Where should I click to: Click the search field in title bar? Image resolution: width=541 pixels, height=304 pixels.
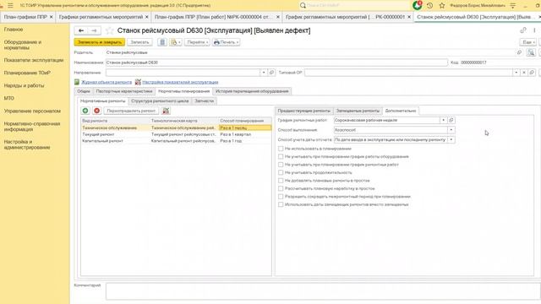354,6
